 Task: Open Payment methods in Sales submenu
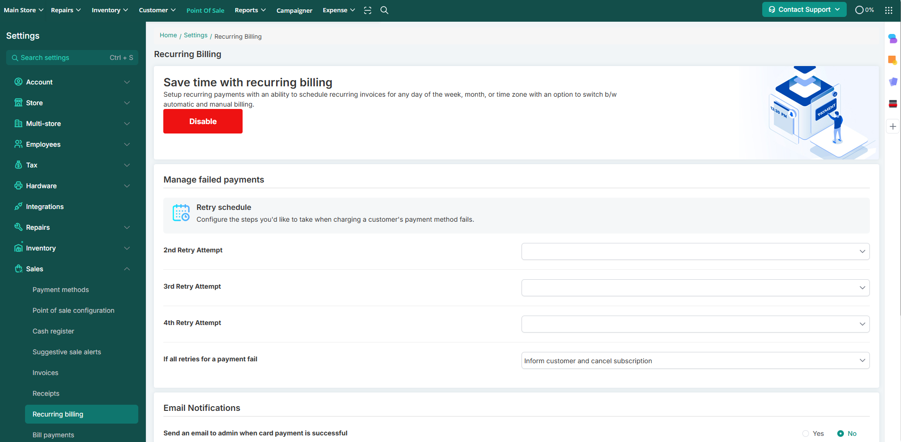click(x=60, y=290)
